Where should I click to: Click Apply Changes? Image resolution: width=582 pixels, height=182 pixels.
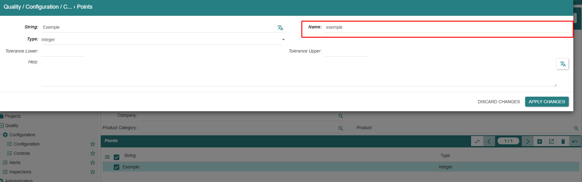546,102
